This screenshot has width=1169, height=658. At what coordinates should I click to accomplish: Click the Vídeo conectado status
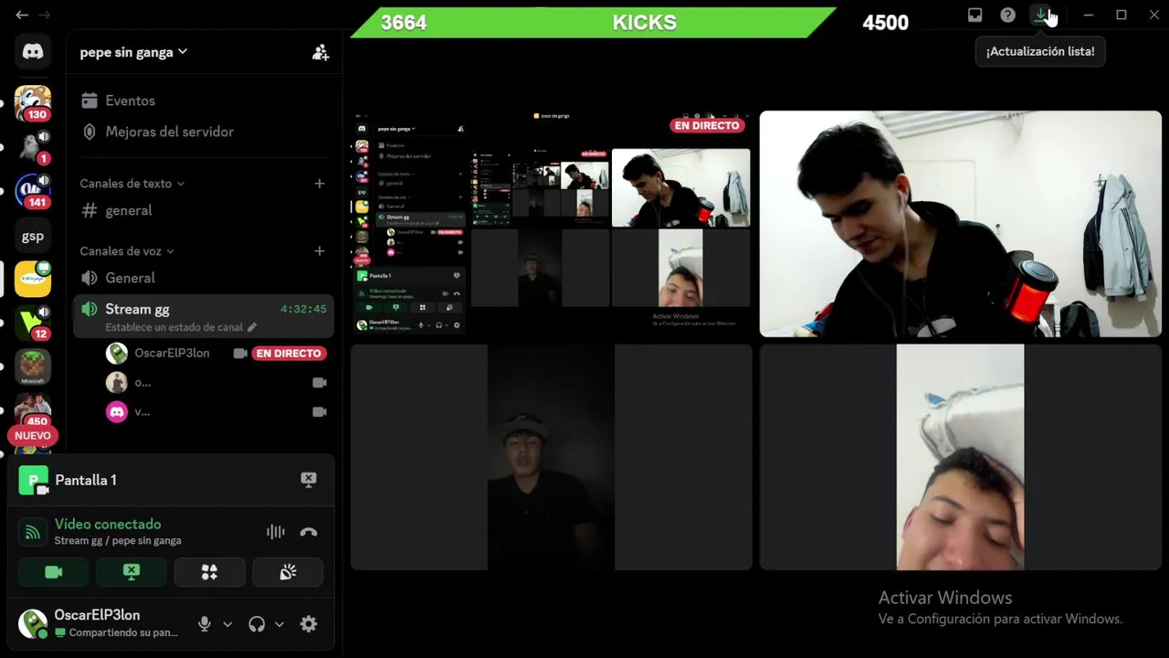click(x=108, y=524)
